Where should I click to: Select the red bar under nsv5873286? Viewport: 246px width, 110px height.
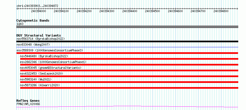click(x=129, y=88)
